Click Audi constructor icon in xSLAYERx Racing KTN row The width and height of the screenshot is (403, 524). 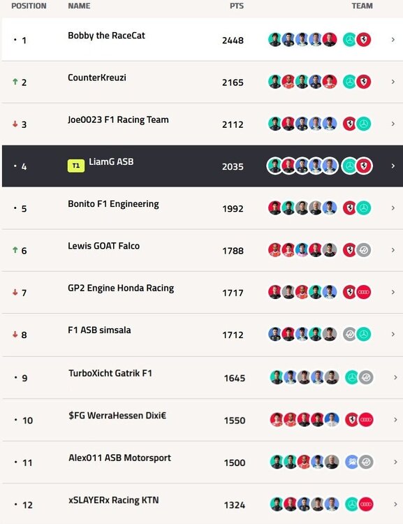365,504
